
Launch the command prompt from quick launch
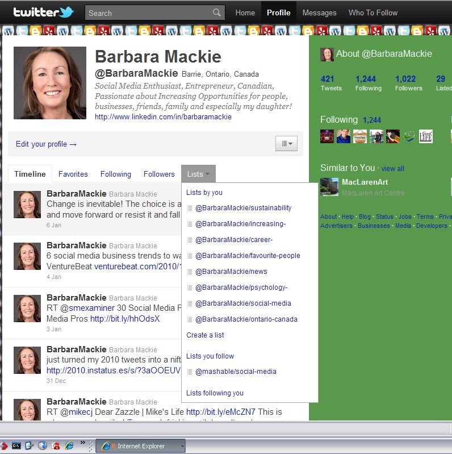16,445
